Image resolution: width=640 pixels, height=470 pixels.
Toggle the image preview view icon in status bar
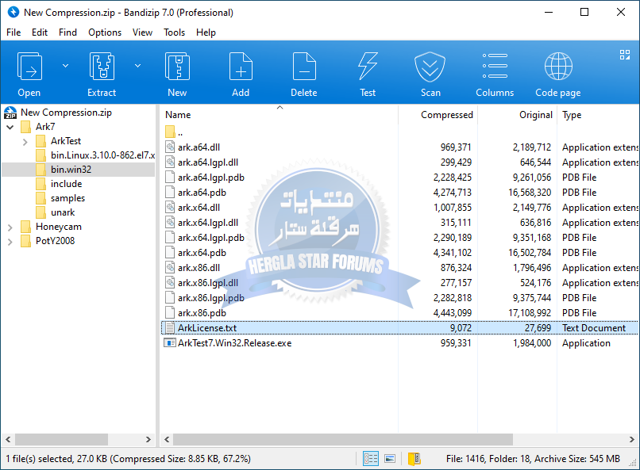(x=390, y=459)
